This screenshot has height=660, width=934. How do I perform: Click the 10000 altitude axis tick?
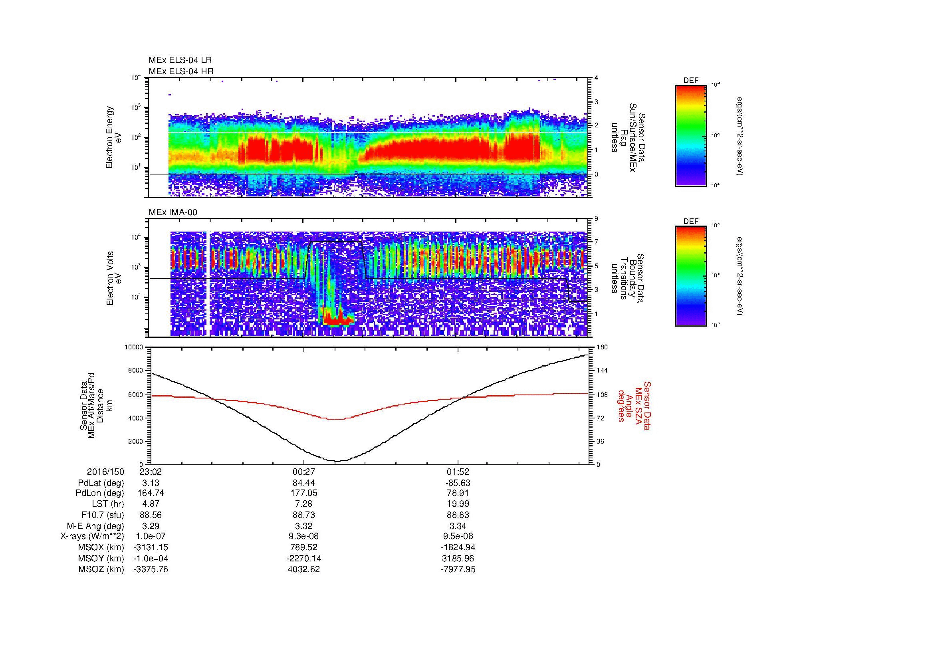pyautogui.click(x=134, y=347)
